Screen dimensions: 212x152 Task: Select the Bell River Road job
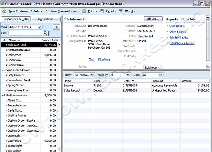(x=29, y=45)
